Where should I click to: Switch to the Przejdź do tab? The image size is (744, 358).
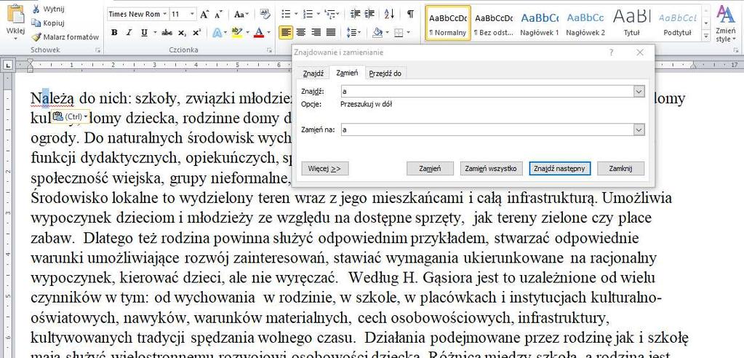tap(385, 73)
